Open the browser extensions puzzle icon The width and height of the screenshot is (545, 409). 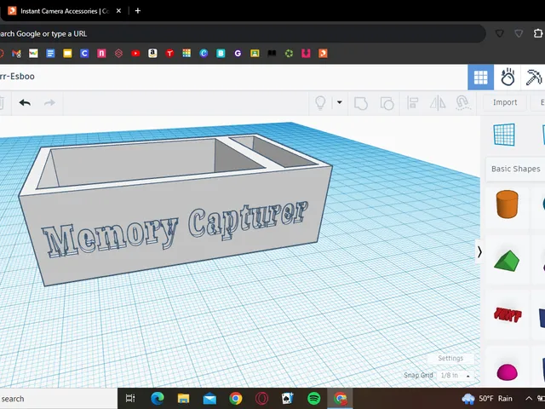tap(537, 33)
